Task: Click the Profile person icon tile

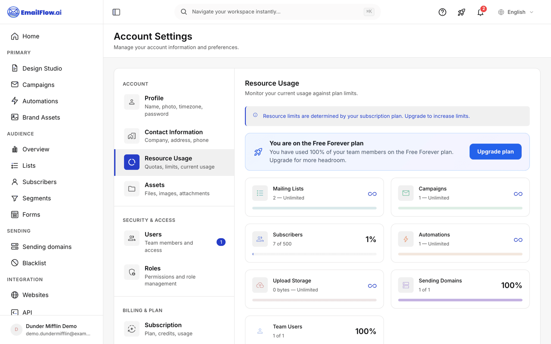Action: 132,102
